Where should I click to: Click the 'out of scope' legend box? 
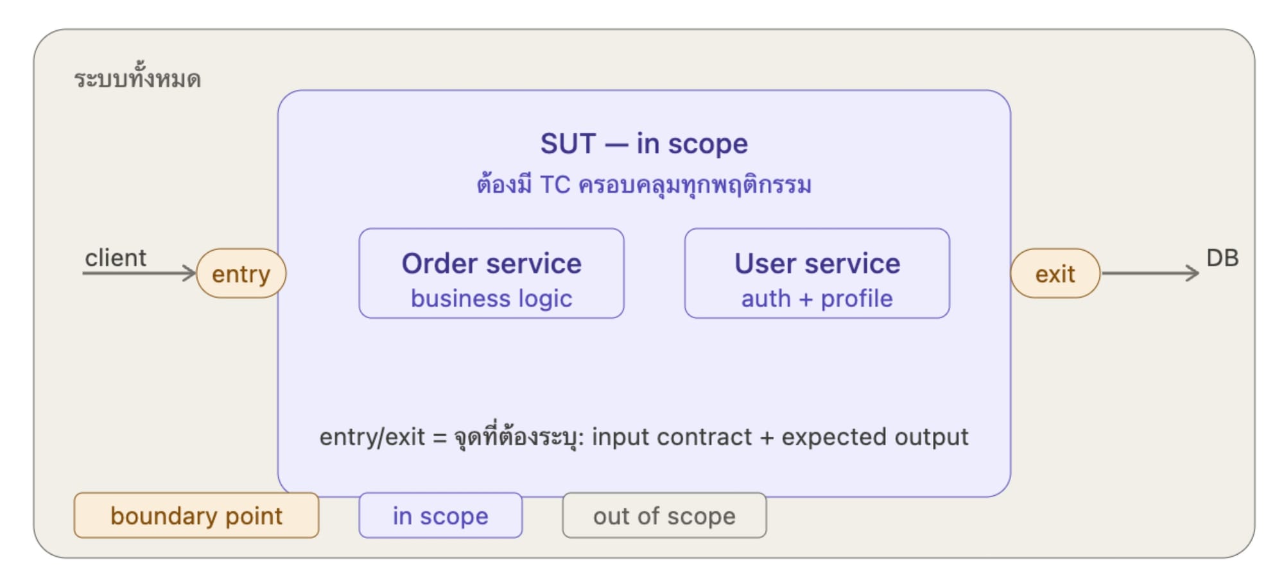[x=664, y=516]
